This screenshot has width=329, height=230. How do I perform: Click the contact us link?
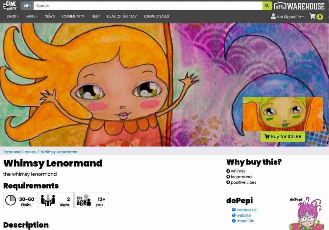tap(244, 210)
